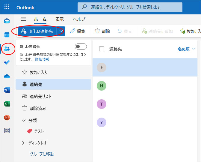
Task: Click the contacts search field
Action: [130, 7]
